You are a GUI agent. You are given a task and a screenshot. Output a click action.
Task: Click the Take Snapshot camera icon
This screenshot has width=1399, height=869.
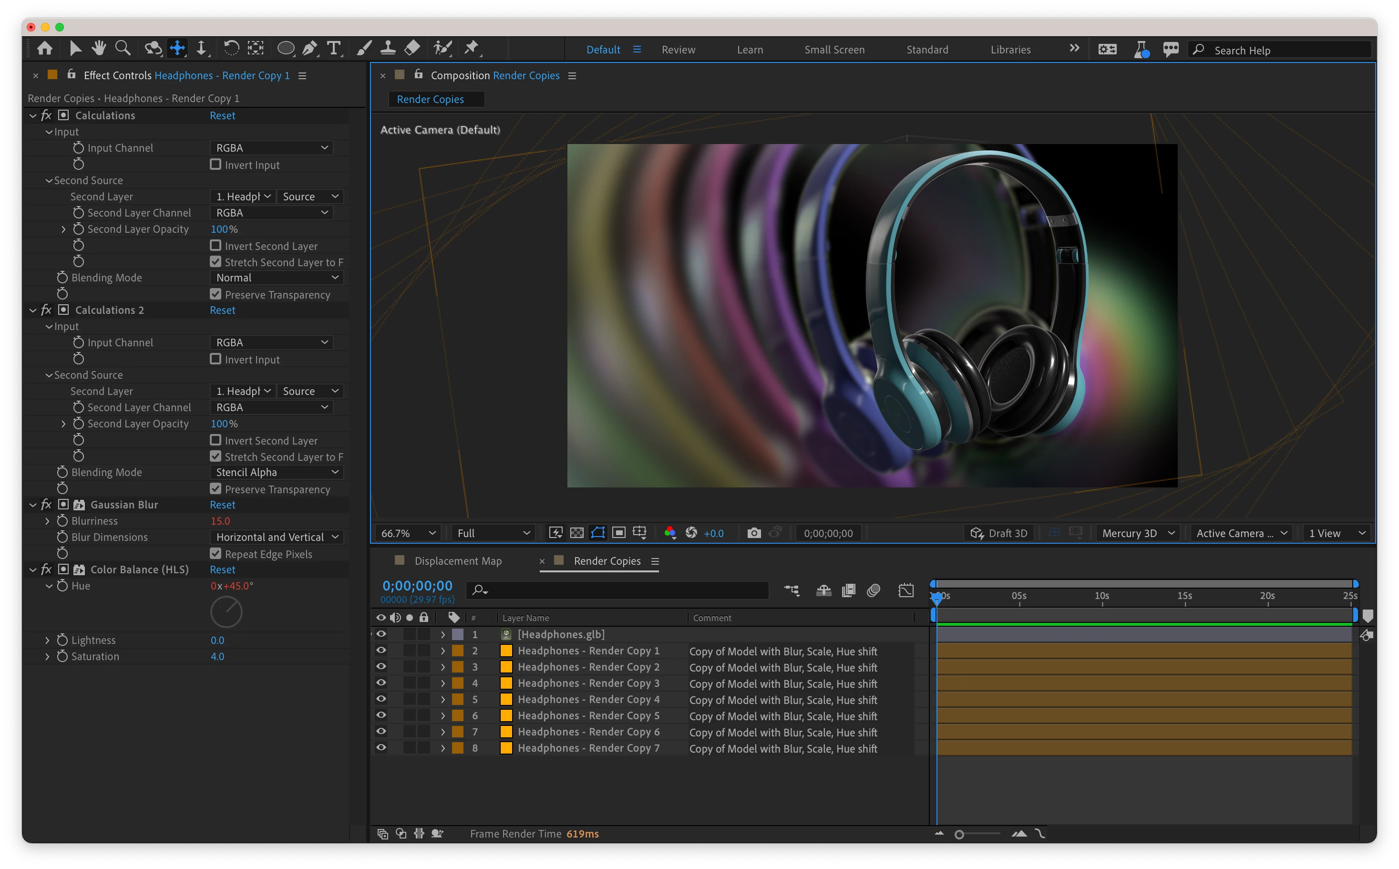pos(754,533)
